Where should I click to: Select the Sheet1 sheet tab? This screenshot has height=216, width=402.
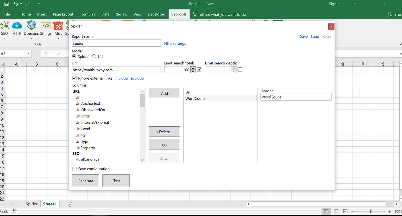[x=50, y=204]
